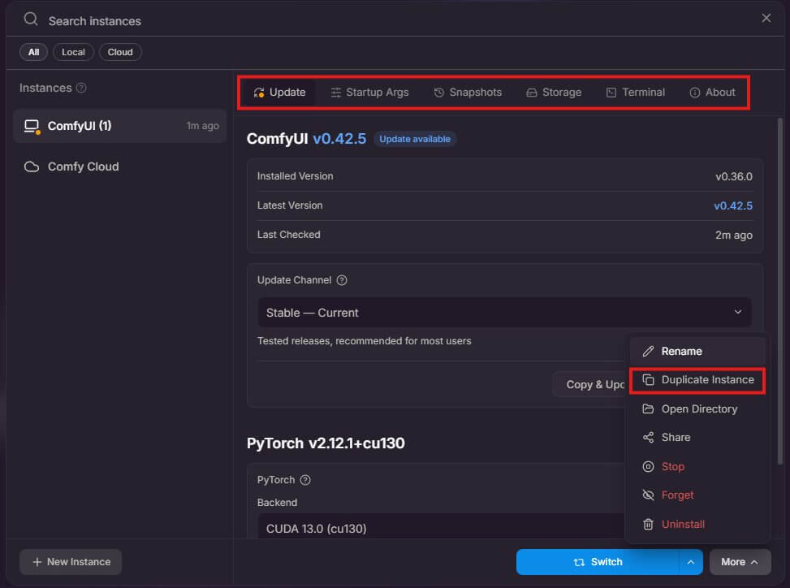Click the Update available badge
The height and width of the screenshot is (588, 790).
[x=415, y=139]
